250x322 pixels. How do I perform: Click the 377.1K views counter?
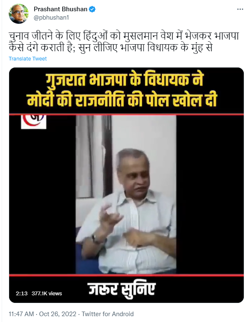coord(47,294)
